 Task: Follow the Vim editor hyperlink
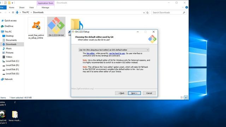(90, 53)
